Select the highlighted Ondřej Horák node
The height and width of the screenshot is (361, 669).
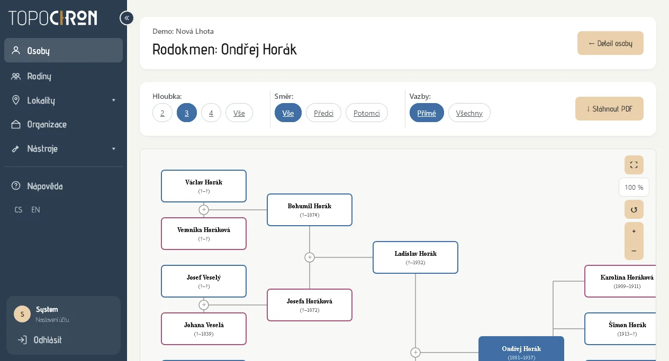521,349
